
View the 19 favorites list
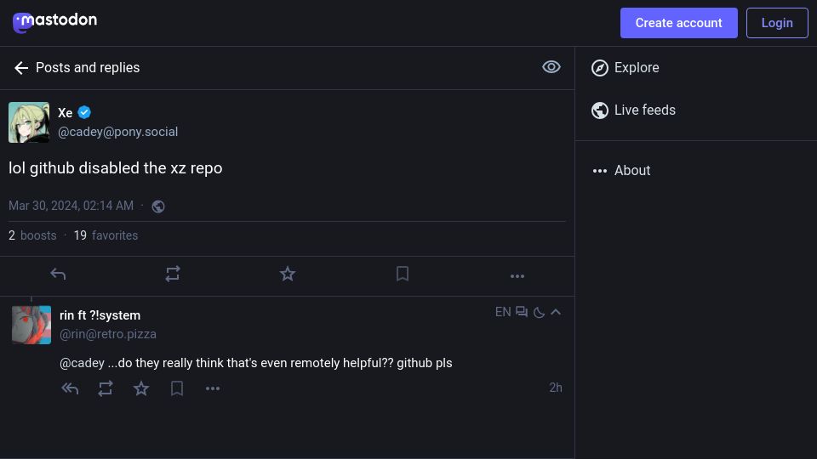pyautogui.click(x=106, y=235)
